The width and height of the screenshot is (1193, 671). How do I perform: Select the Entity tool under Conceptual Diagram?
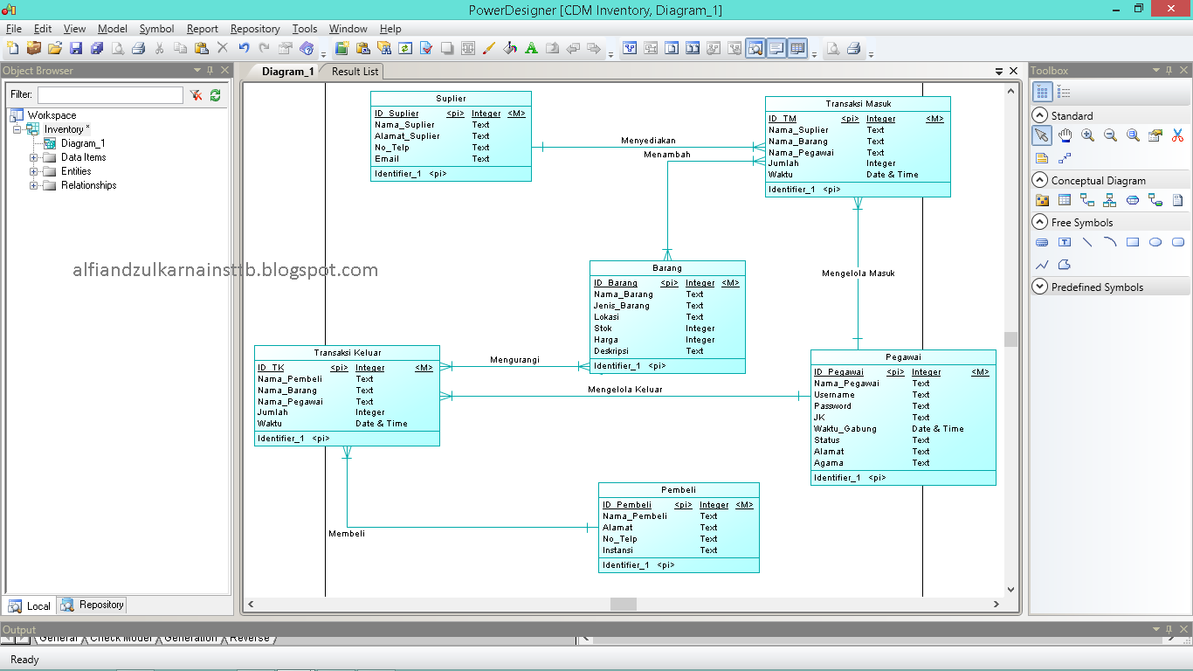(x=1064, y=199)
